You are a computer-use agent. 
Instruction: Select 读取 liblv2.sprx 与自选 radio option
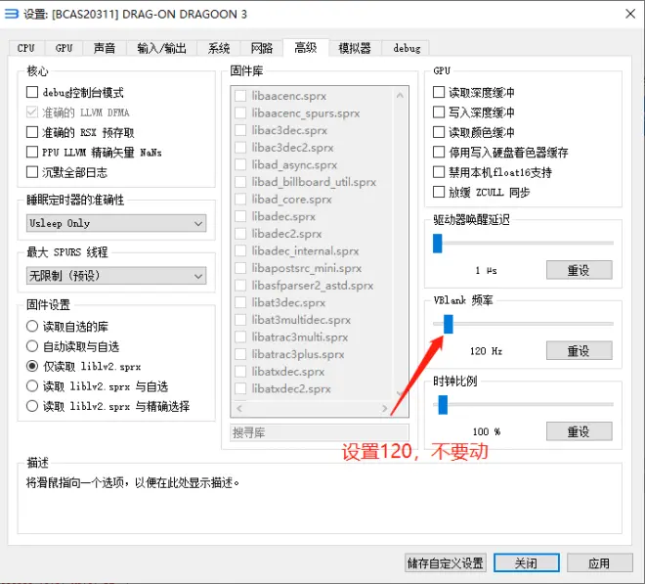coord(32,385)
